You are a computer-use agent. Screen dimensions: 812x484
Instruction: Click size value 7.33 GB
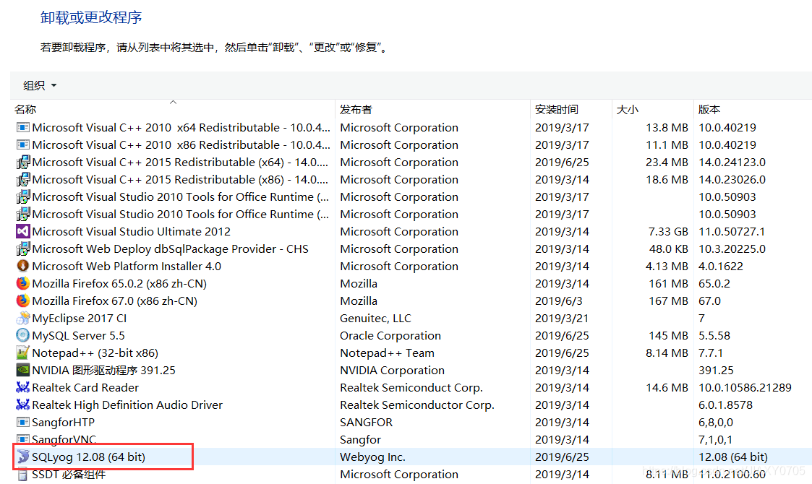click(x=668, y=231)
